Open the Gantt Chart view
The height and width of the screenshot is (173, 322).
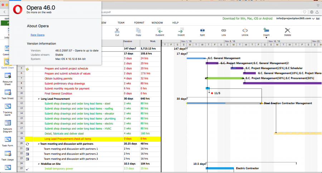(x=8, y=63)
